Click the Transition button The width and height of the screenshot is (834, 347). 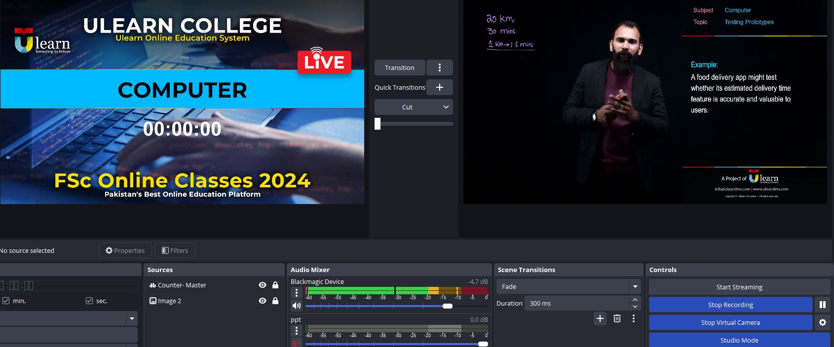399,68
